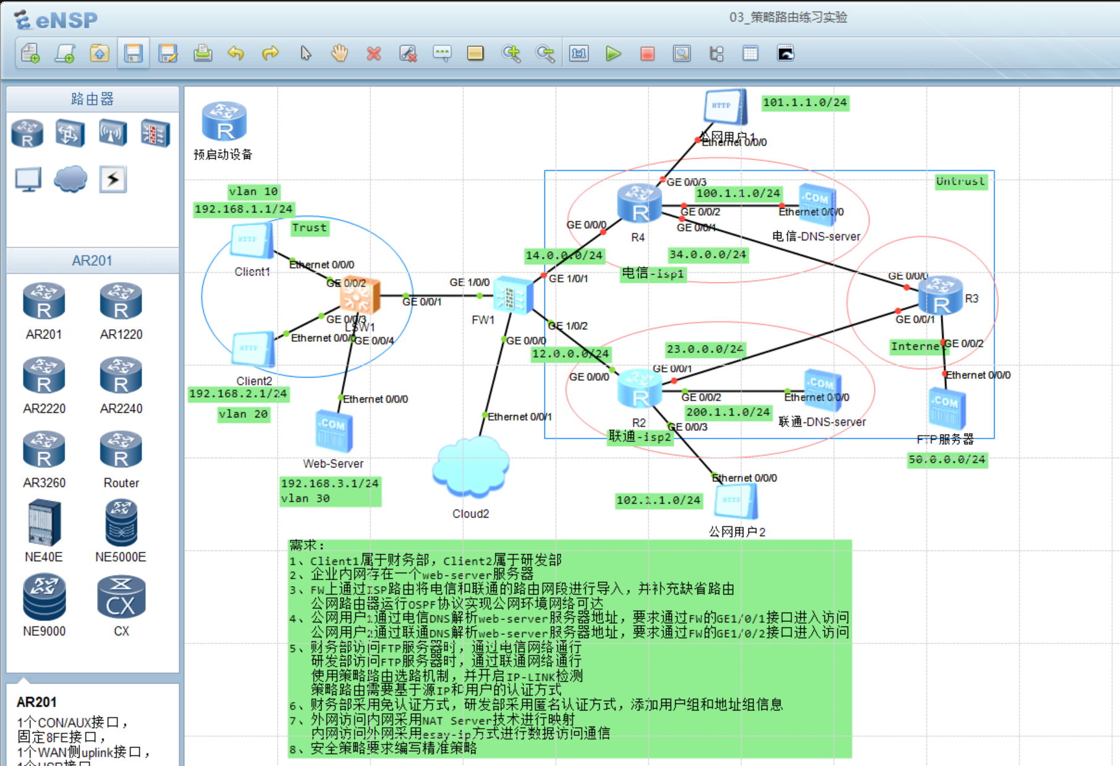1120x766 pixels.
Task: Activate the hand pan tool
Action: pyautogui.click(x=339, y=54)
